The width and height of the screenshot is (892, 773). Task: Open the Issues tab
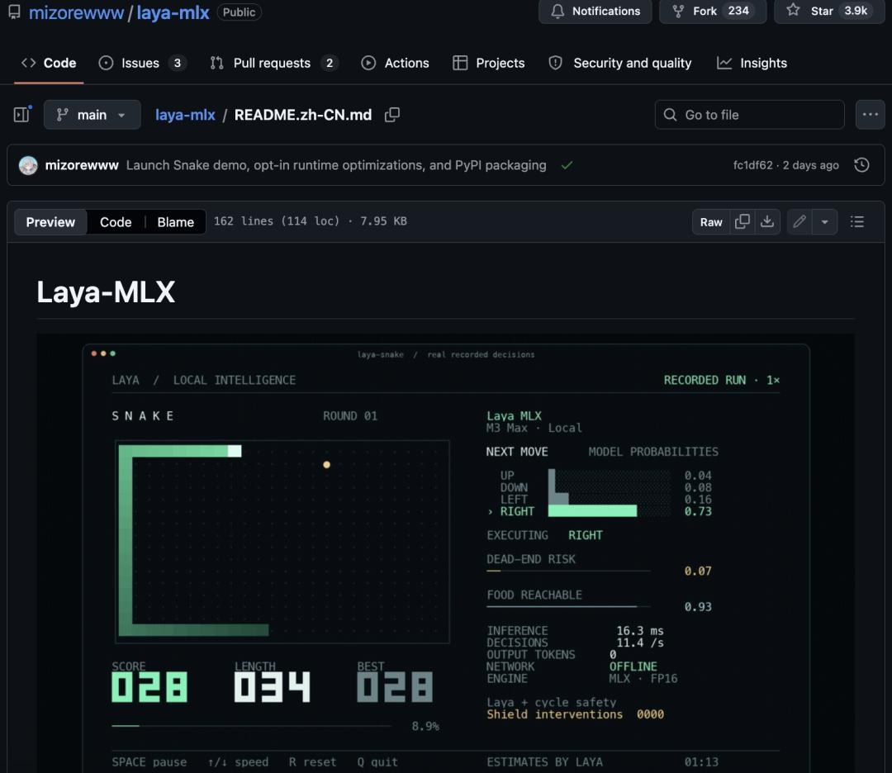pyautogui.click(x=142, y=63)
